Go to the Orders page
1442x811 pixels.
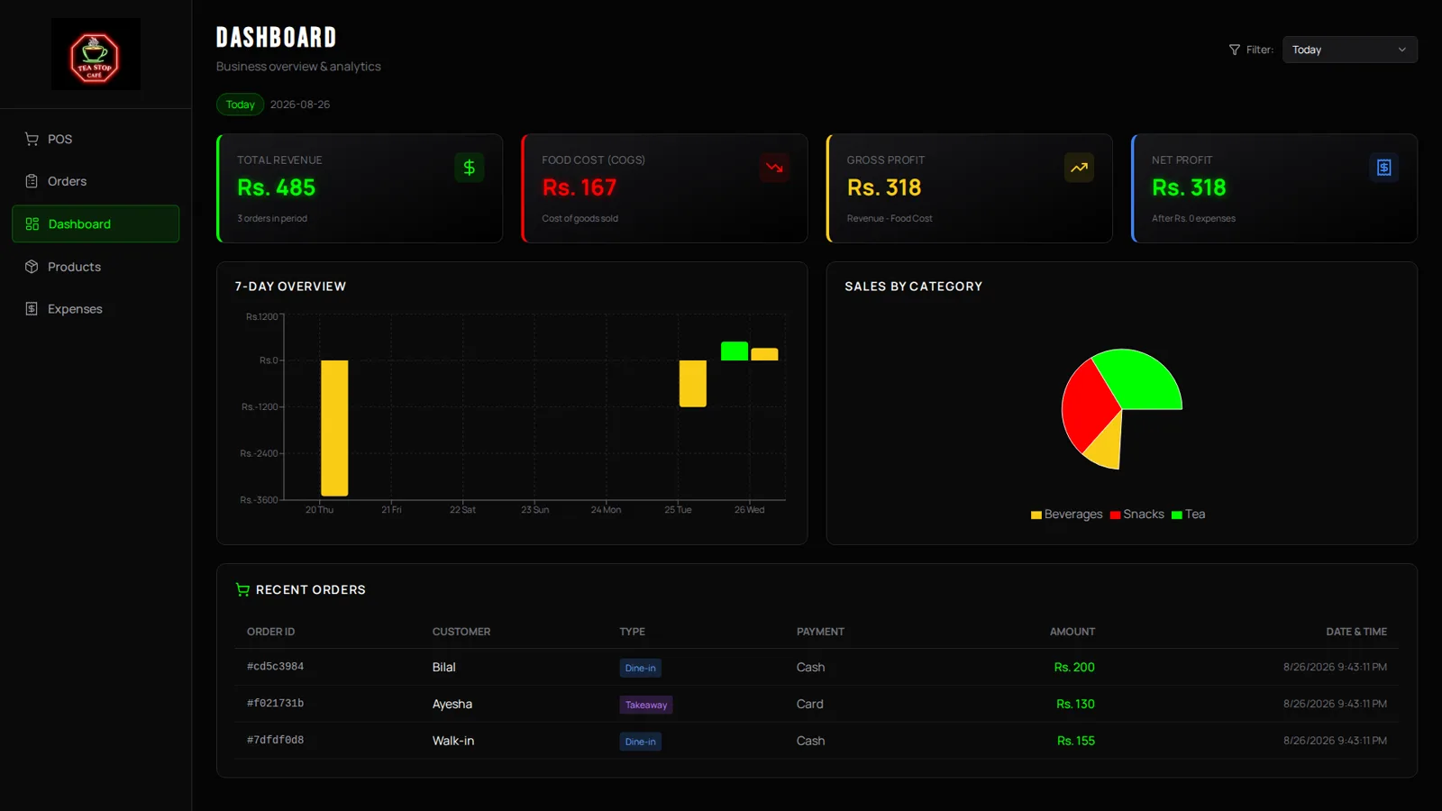96,181
